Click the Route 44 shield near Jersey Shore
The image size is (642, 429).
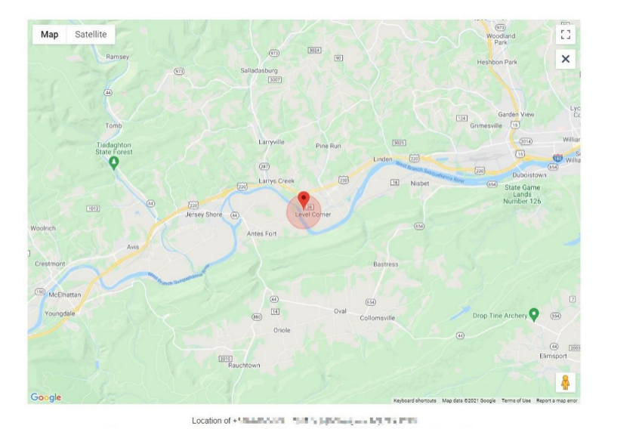(x=235, y=215)
